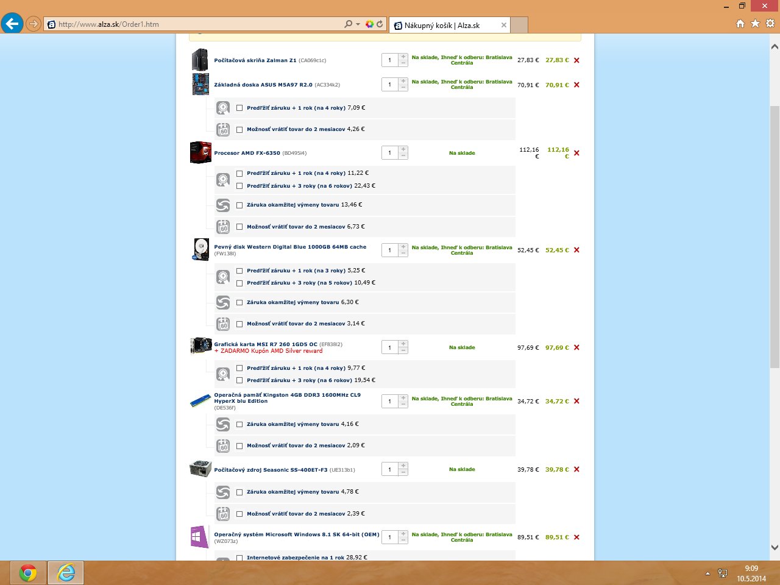Go back to the previous page

click(12, 24)
